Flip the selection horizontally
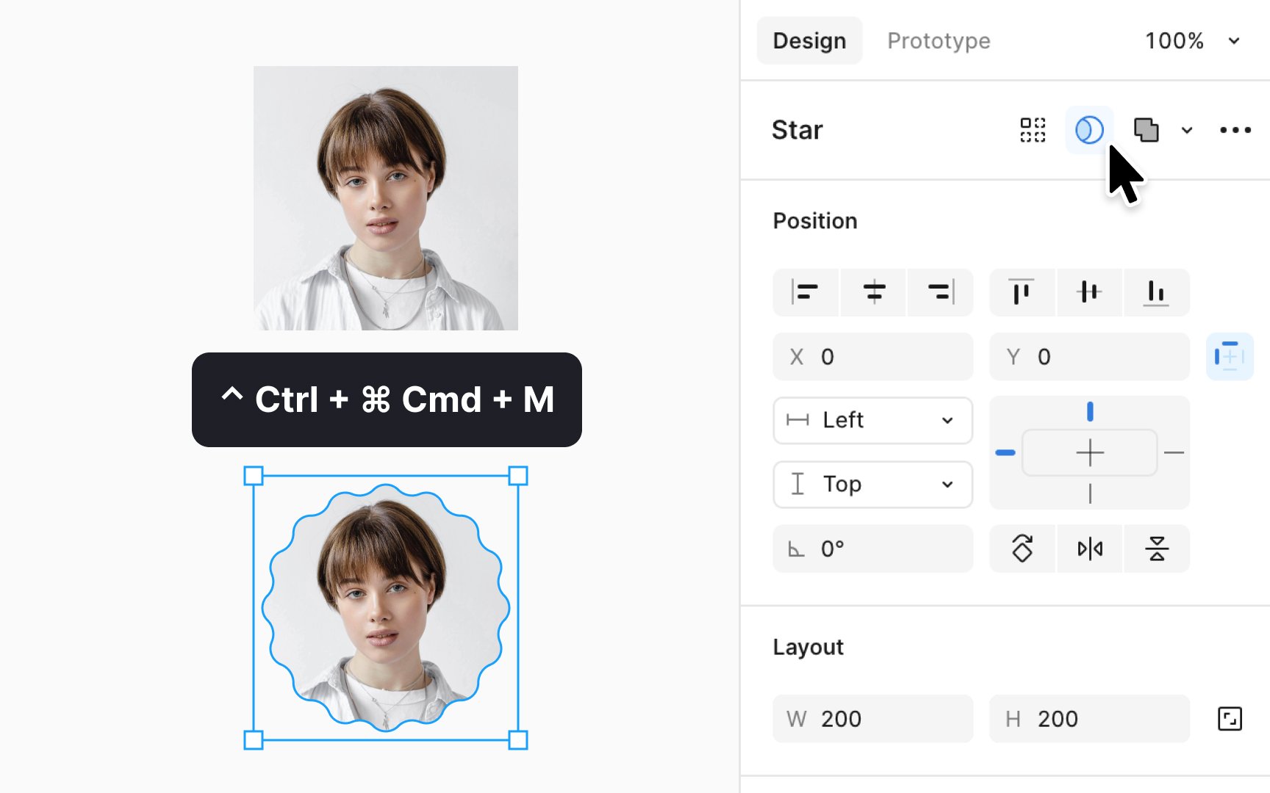The width and height of the screenshot is (1270, 793). coord(1089,548)
